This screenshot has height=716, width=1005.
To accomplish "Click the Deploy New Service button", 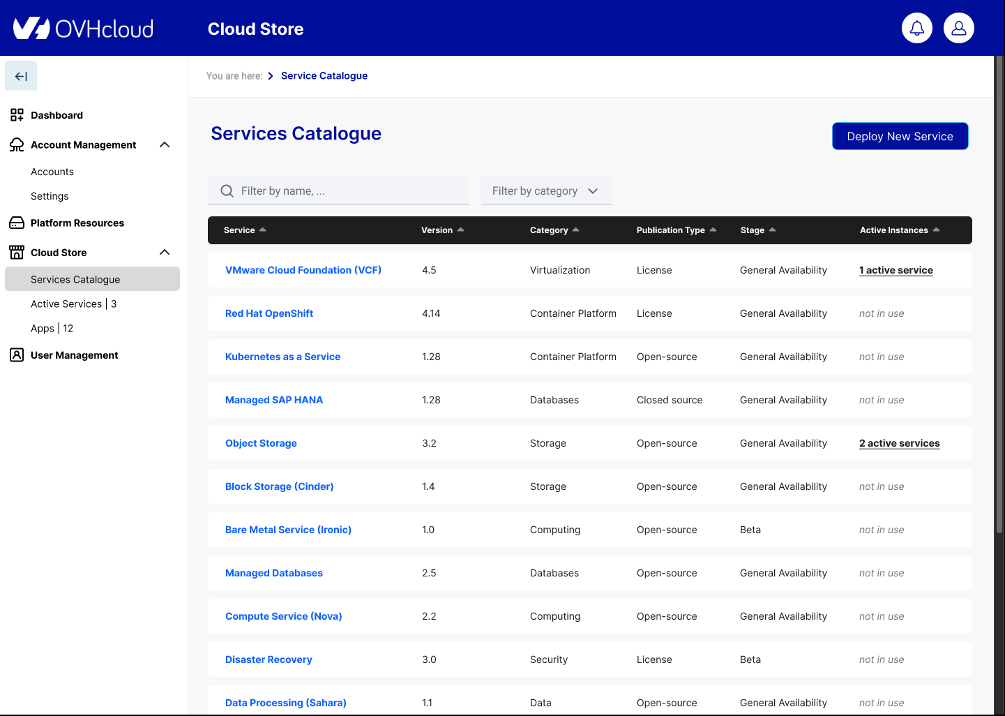I will [900, 136].
